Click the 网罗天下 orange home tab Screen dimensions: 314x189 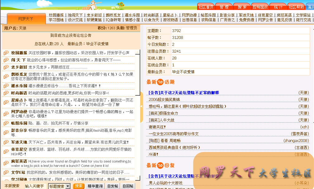26,19
